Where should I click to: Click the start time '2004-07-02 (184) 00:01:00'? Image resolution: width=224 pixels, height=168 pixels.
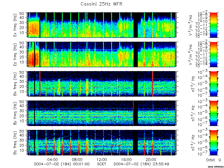(x=62, y=164)
